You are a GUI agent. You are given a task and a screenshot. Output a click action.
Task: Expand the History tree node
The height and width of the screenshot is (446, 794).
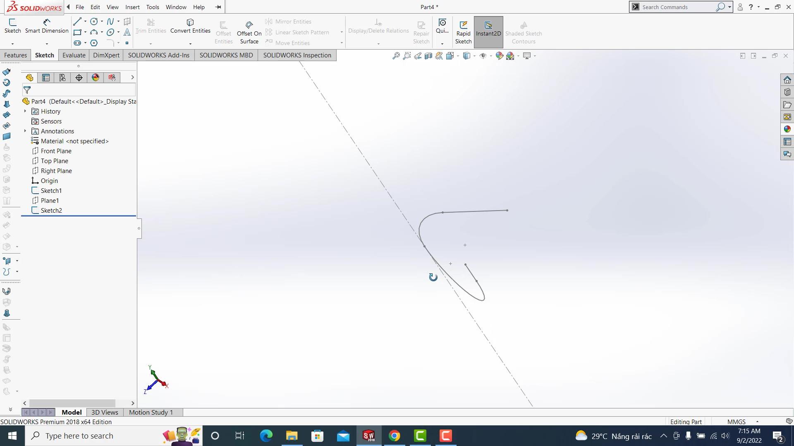pos(25,111)
